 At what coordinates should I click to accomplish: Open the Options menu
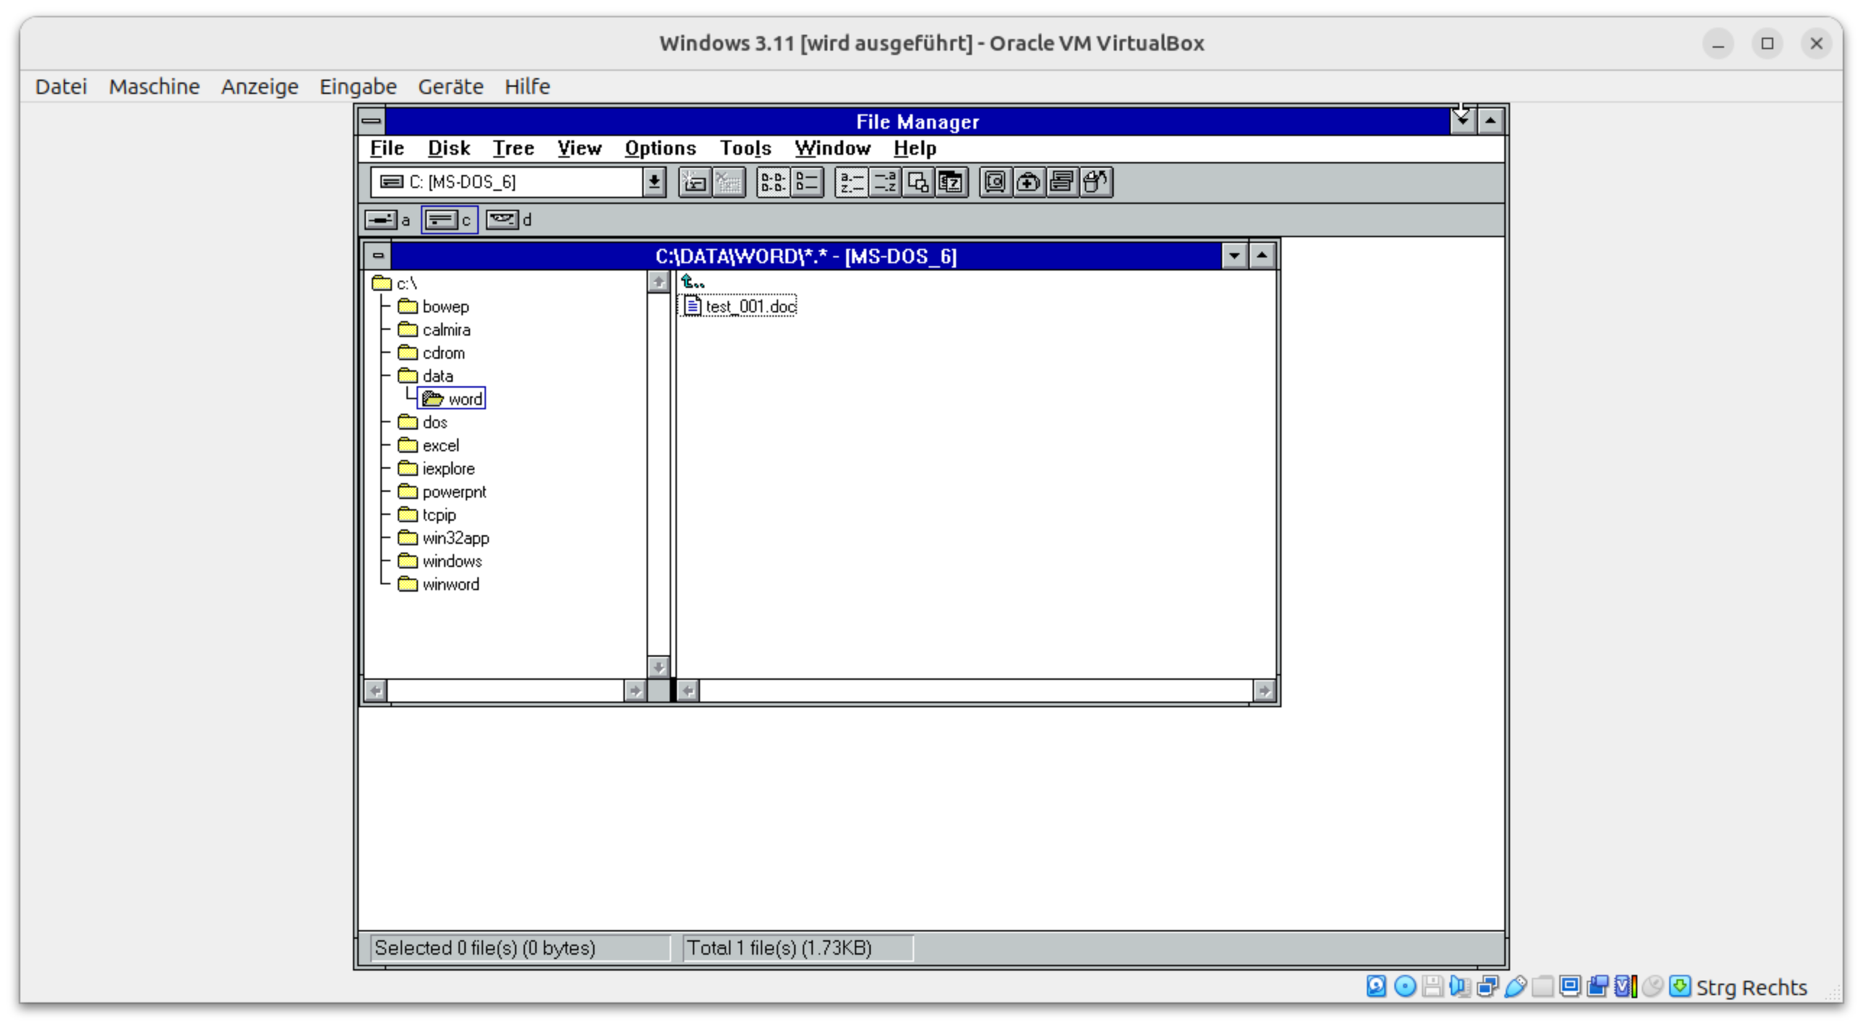tap(660, 148)
